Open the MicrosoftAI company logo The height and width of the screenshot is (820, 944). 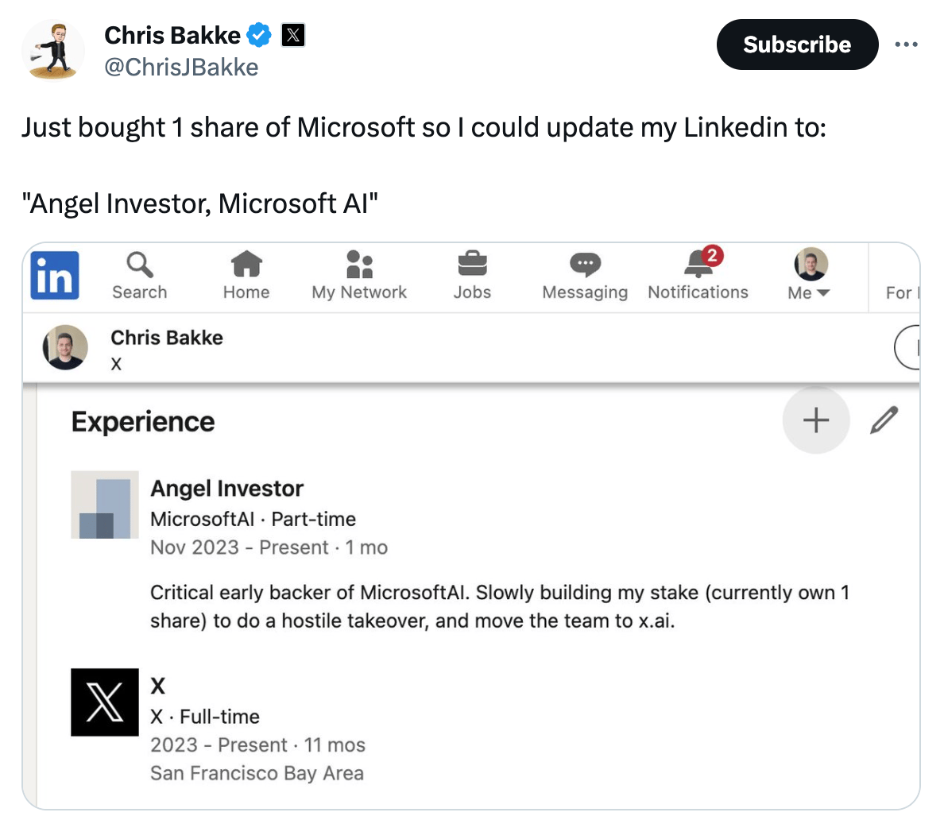pyautogui.click(x=105, y=505)
